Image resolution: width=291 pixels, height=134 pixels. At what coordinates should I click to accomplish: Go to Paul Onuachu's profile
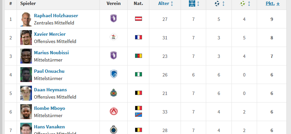49,71
